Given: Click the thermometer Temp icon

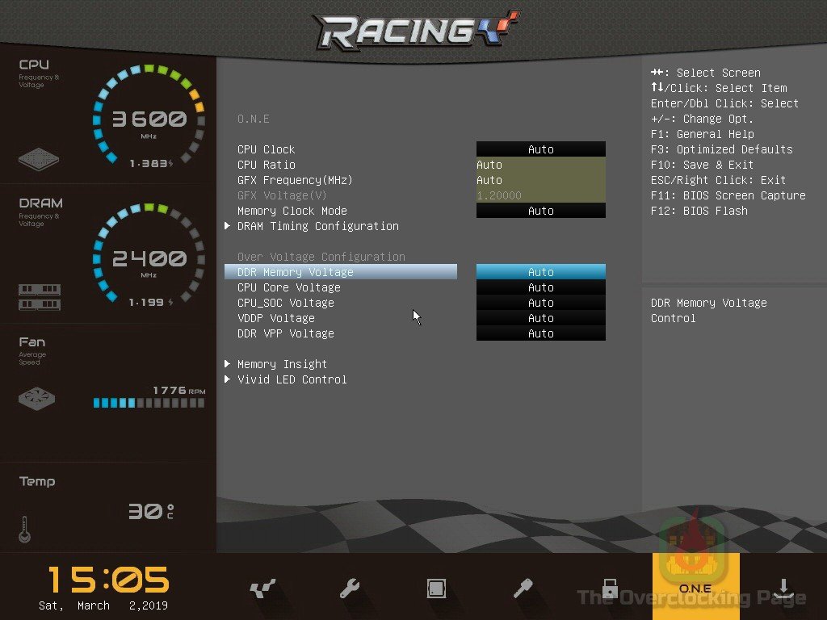Looking at the screenshot, I should click(x=25, y=530).
